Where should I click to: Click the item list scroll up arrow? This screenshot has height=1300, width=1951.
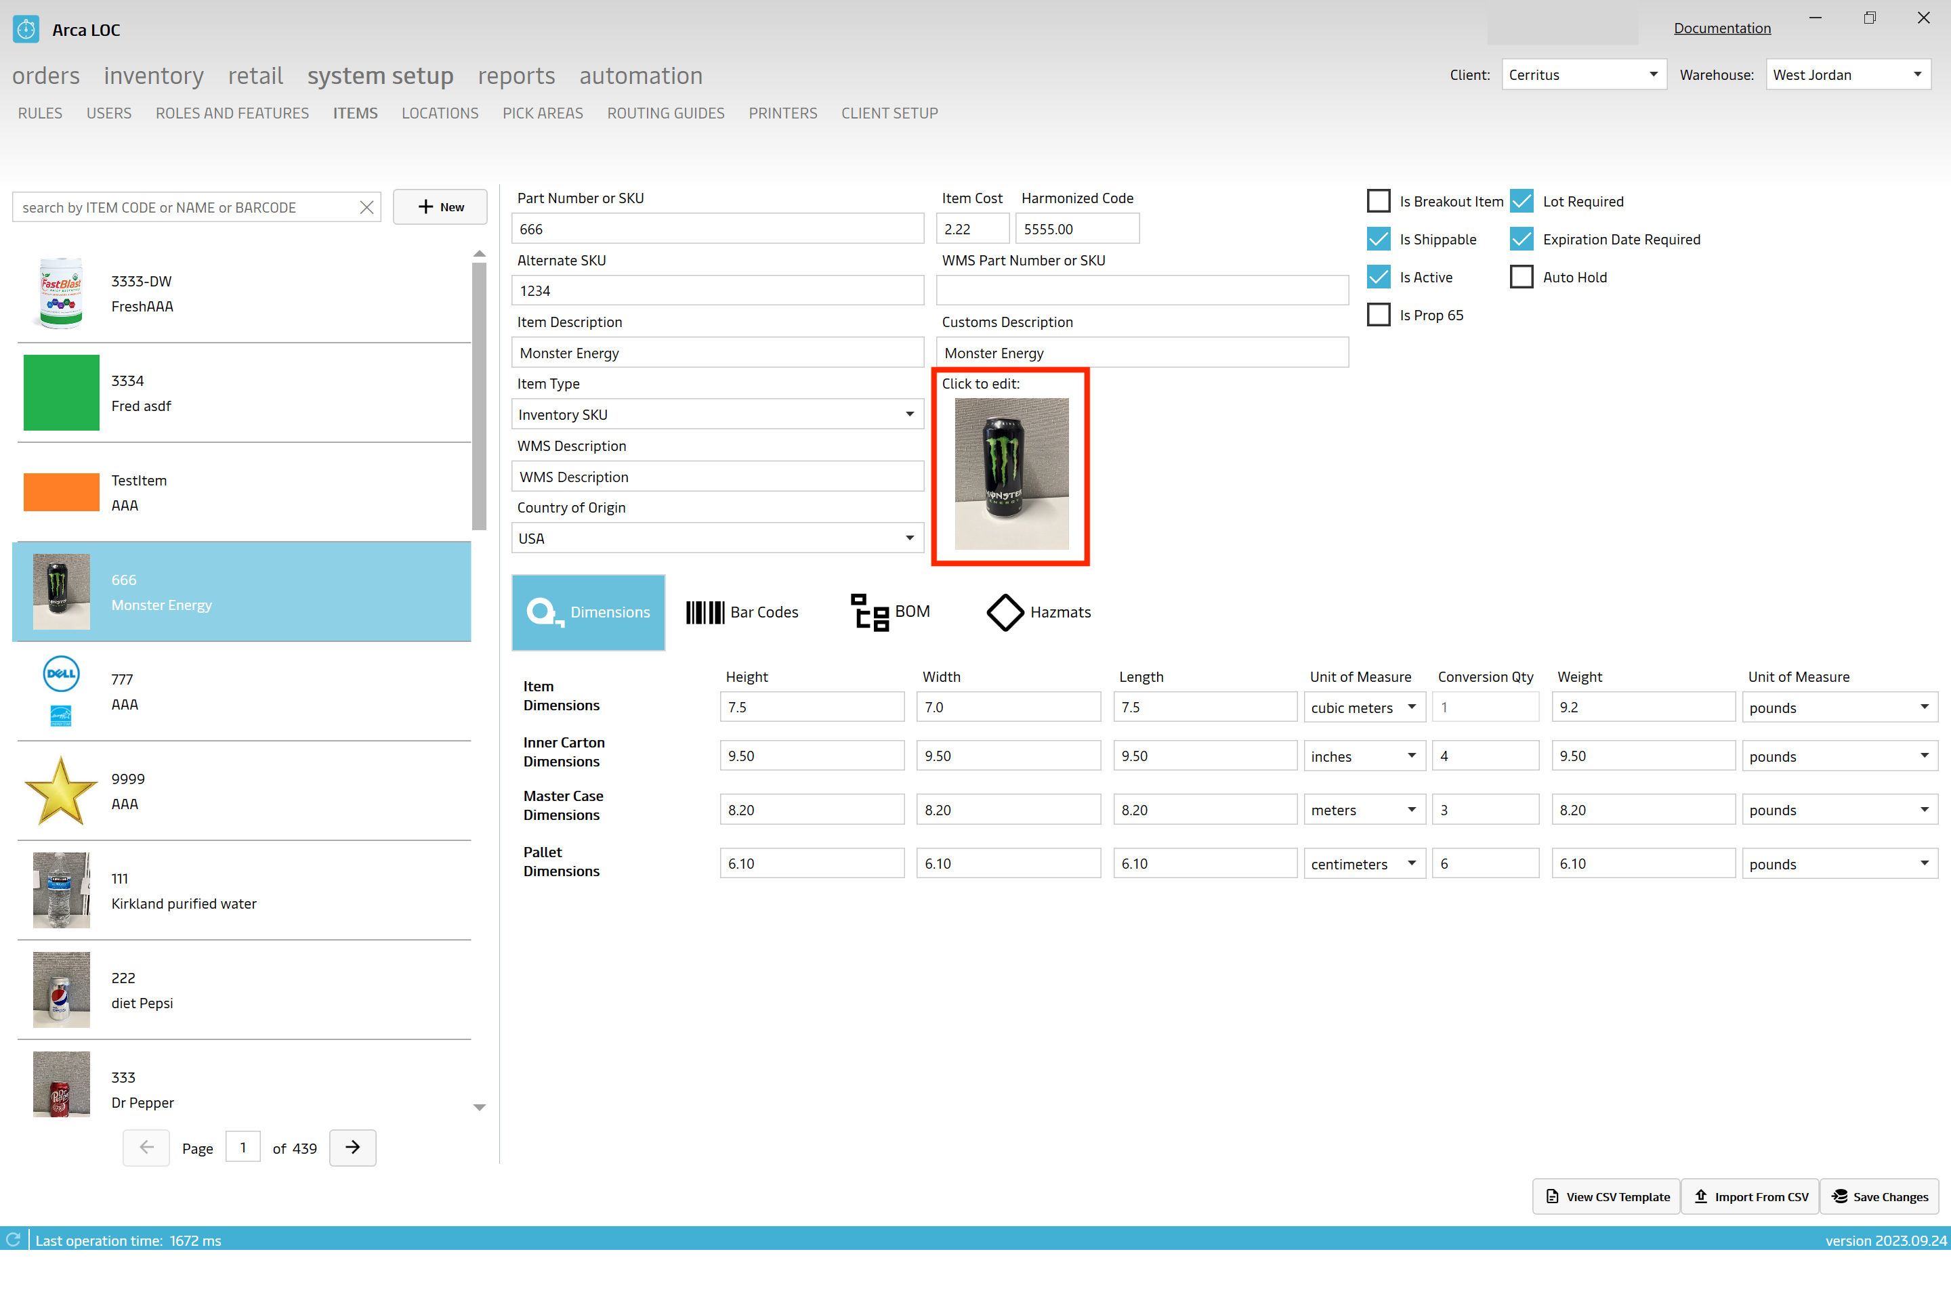[479, 253]
